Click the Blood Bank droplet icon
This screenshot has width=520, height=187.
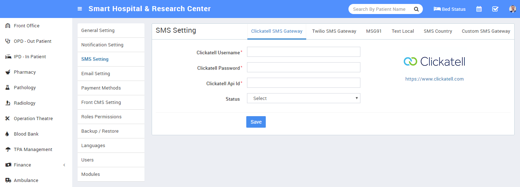(8, 134)
